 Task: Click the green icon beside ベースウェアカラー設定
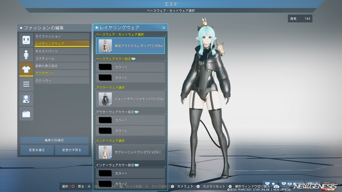click(133, 59)
